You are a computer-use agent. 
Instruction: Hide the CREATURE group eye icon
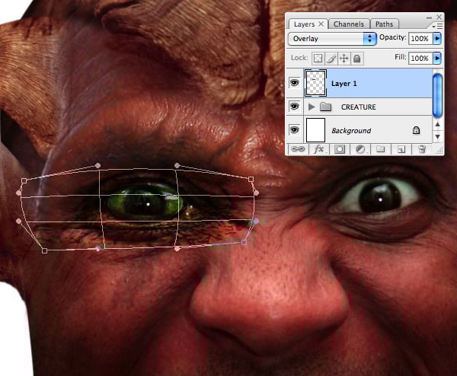click(294, 107)
